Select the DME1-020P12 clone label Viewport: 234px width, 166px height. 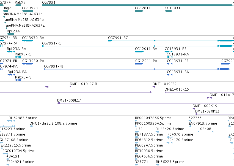pos(207,111)
